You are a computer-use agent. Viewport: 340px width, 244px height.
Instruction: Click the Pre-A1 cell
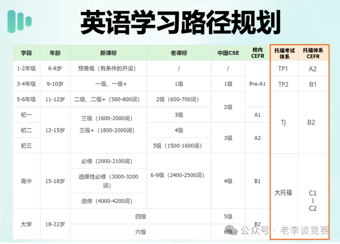[258, 84]
